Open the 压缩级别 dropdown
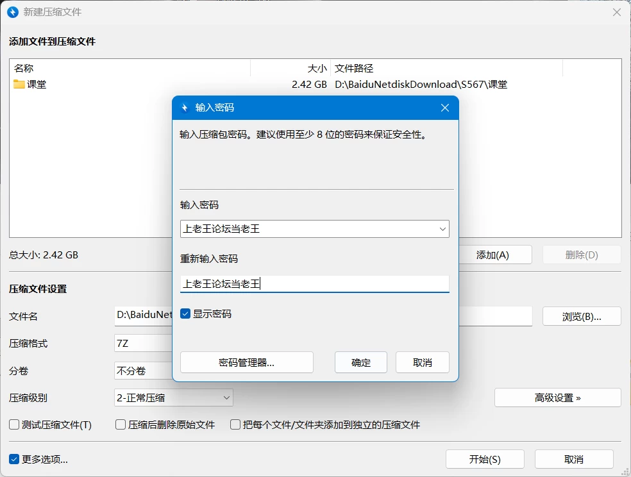The width and height of the screenshot is (631, 477). (173, 397)
